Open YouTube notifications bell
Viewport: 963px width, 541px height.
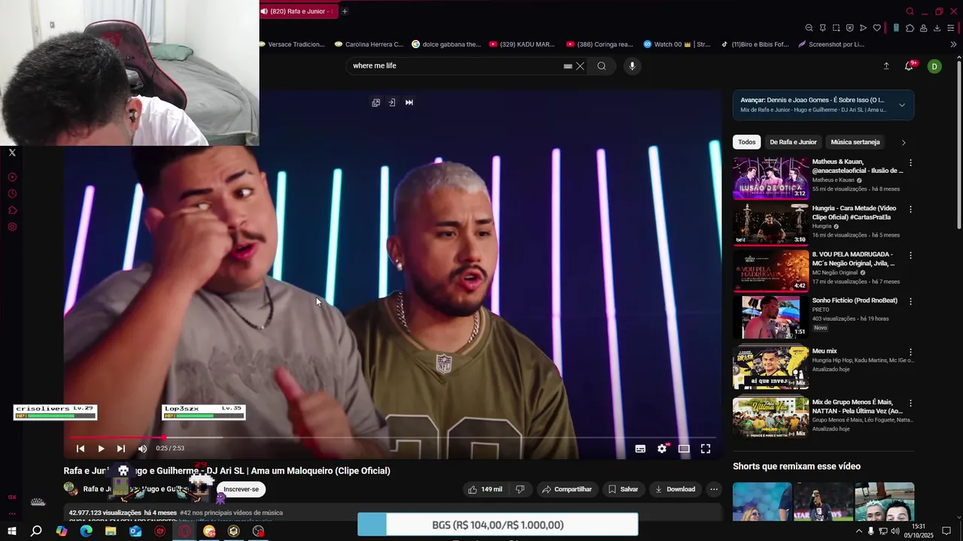point(909,66)
